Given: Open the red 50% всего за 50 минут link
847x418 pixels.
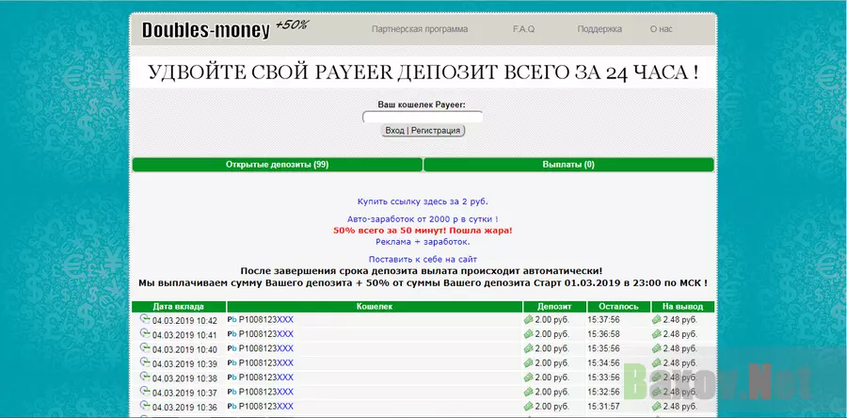Looking at the screenshot, I should point(423,231).
